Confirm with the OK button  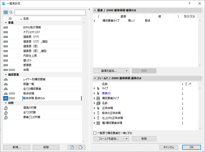coord(192,147)
